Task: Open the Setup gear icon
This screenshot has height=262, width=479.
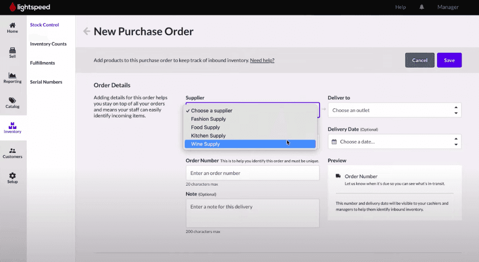Action: click(12, 176)
